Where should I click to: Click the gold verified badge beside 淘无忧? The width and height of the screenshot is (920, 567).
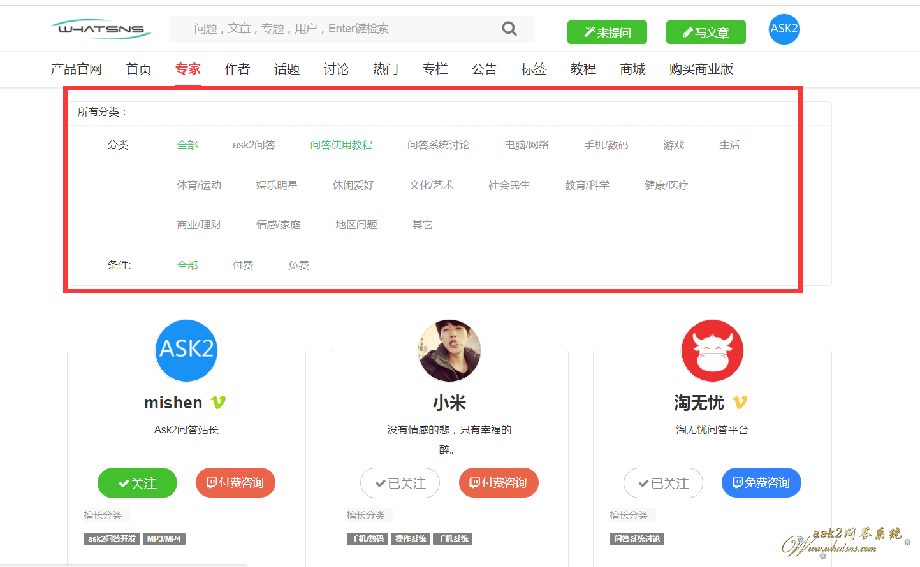740,403
